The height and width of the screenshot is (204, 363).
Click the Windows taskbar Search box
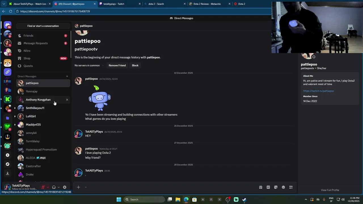(144, 199)
